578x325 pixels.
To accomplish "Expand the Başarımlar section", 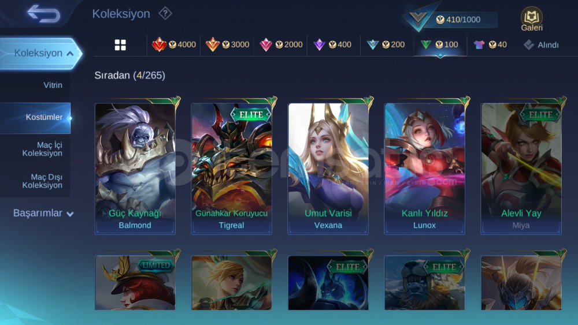I will point(43,213).
